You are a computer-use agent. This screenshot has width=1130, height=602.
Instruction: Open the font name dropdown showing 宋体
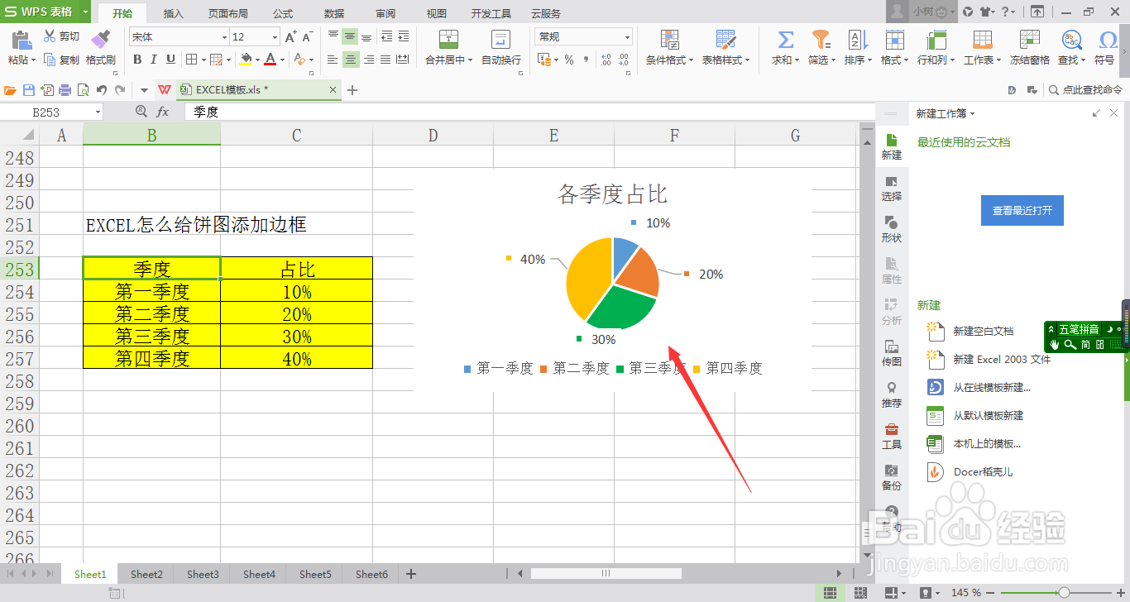pos(225,37)
